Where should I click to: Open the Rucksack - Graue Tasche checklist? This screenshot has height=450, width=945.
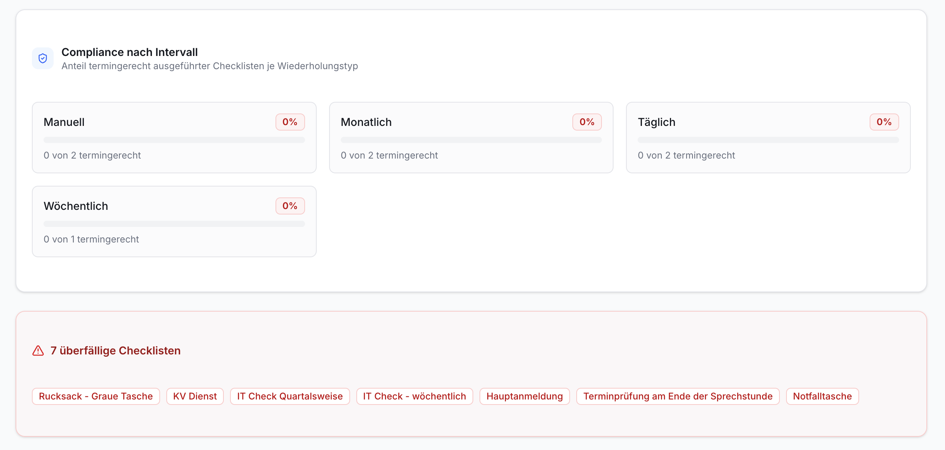coord(96,396)
